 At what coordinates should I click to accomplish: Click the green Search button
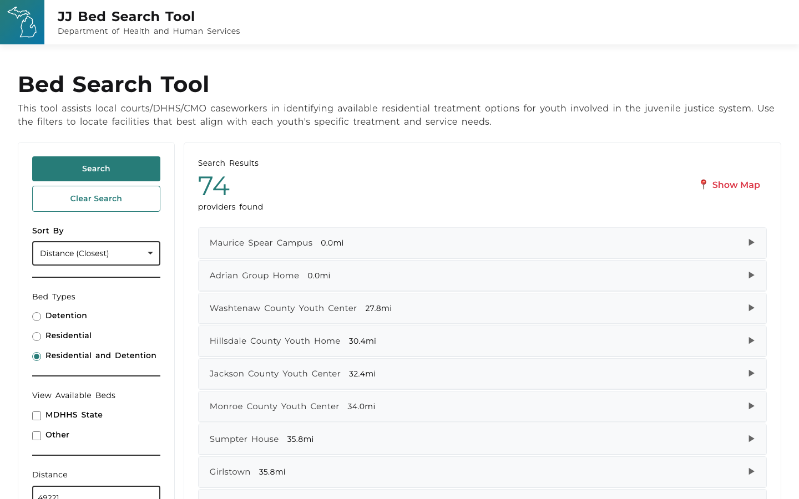click(96, 169)
